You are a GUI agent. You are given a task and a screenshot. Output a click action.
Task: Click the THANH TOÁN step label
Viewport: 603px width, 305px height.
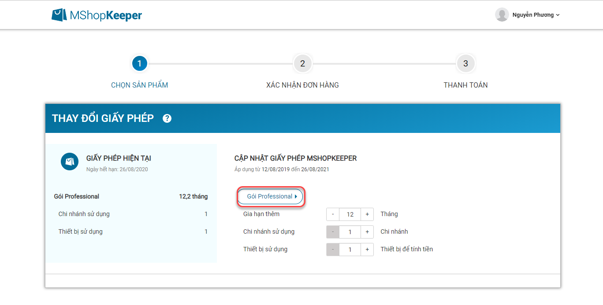point(465,85)
